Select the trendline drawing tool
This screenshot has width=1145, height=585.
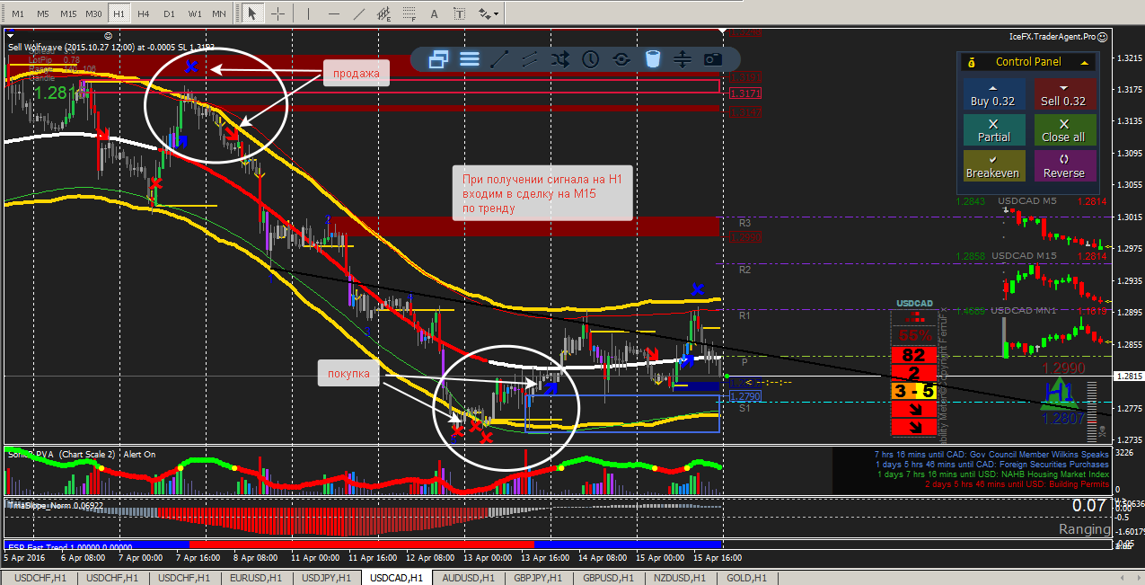click(x=359, y=13)
